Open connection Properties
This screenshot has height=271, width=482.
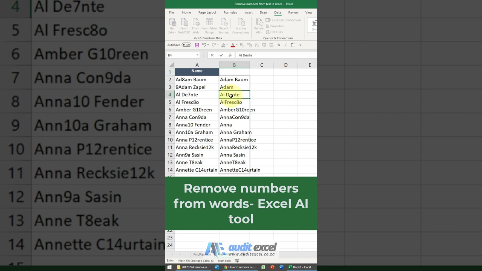click(275, 26)
